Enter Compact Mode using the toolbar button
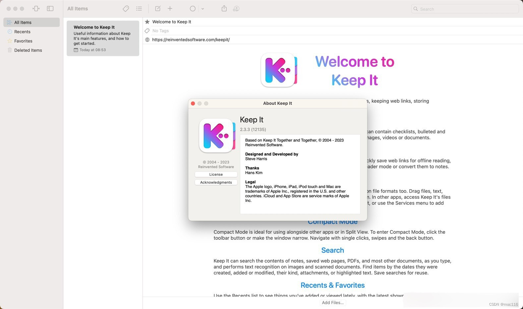Viewport: 523px width, 309px height. click(x=36, y=9)
